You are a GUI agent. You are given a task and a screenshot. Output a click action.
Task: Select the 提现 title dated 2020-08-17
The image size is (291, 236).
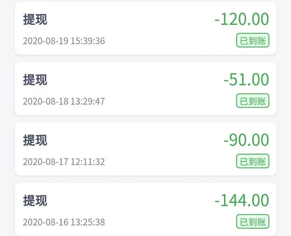(35, 140)
